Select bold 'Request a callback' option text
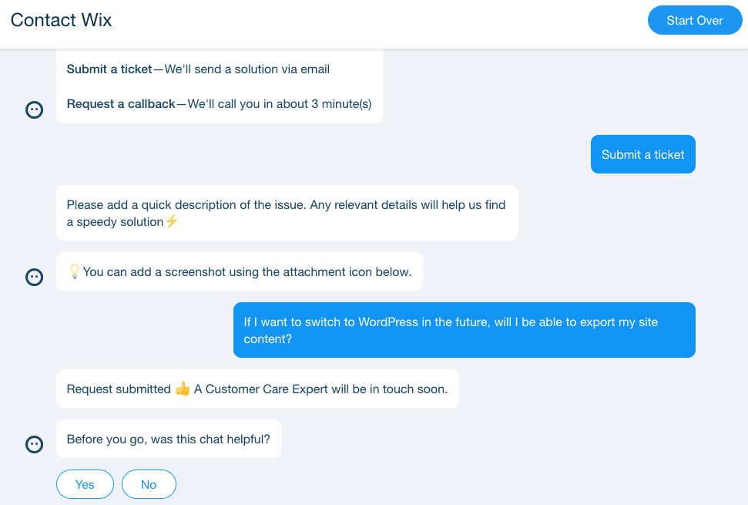Viewport: 748px width, 505px height. point(121,104)
